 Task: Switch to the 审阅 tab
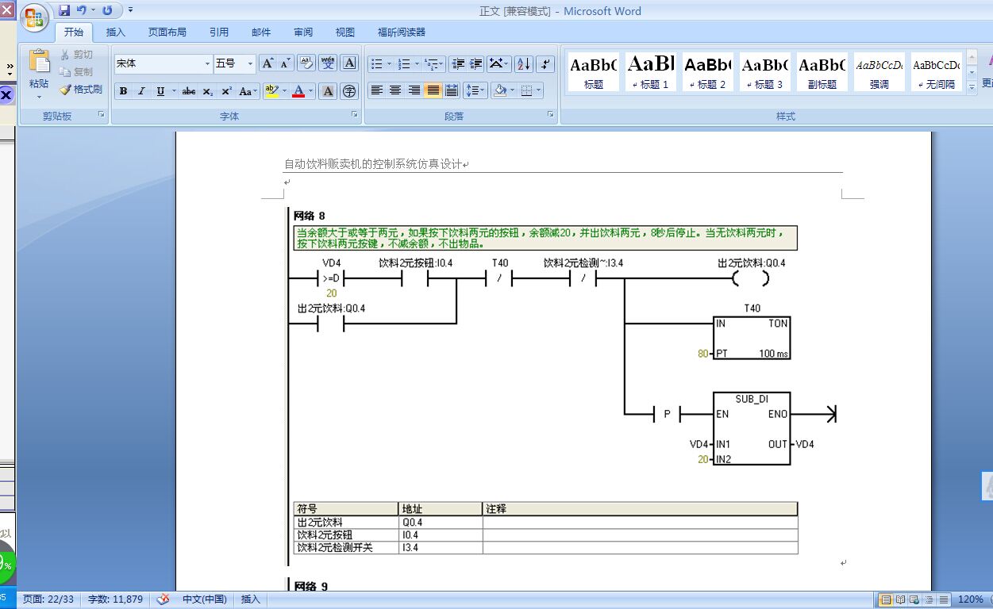[x=303, y=33]
